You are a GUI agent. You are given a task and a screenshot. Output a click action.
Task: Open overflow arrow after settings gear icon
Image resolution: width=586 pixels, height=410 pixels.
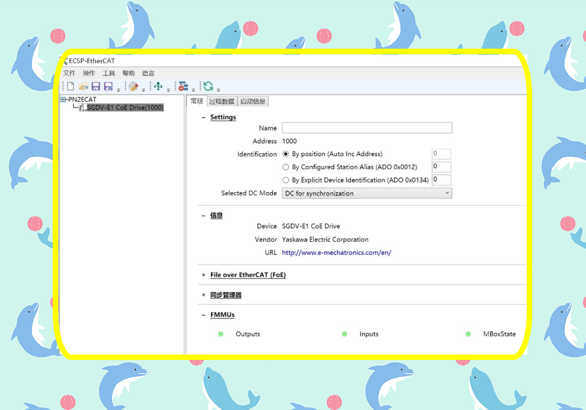(x=143, y=89)
